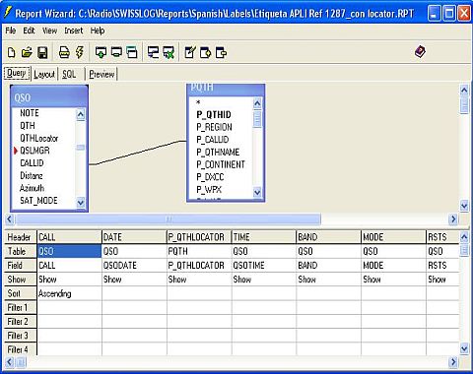Click the RSTS column header cell

pyautogui.click(x=442, y=237)
